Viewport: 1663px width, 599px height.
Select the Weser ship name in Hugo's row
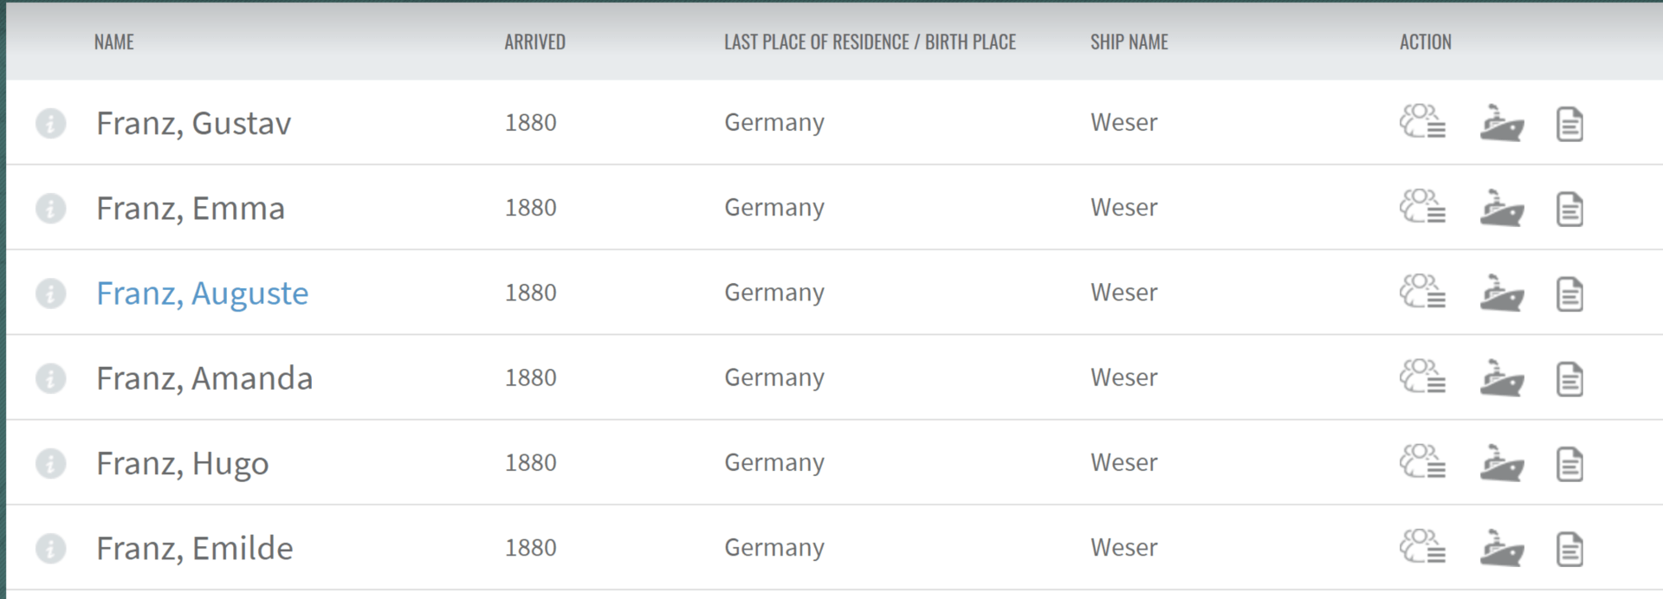(1123, 462)
